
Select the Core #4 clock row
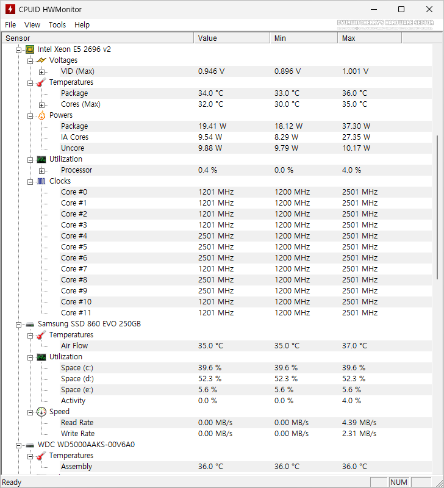click(x=246, y=236)
